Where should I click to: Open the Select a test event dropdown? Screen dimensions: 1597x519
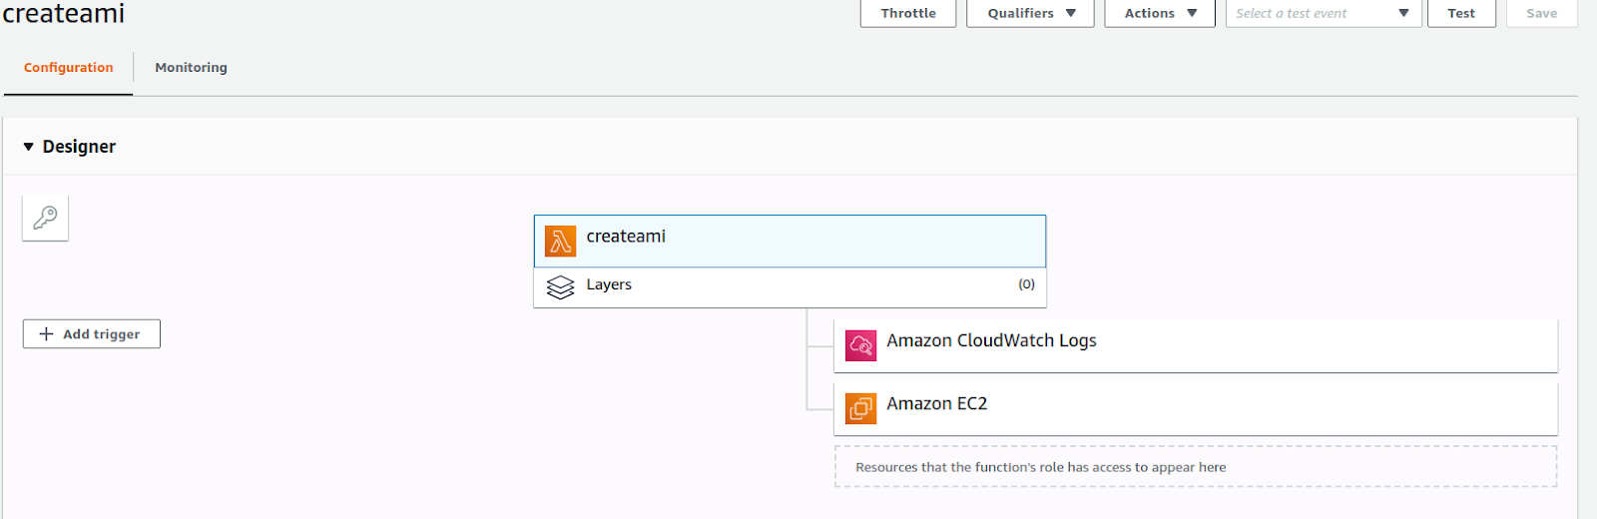click(1323, 13)
